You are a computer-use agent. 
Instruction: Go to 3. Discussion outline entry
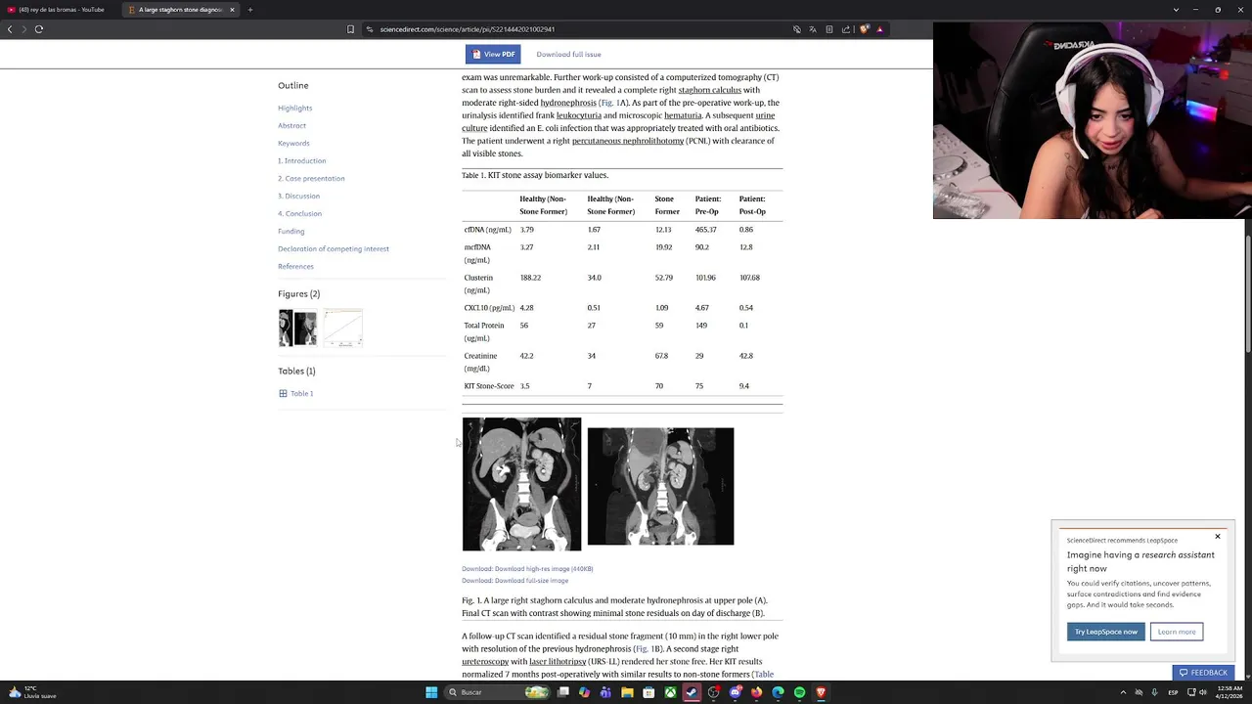[x=298, y=197]
